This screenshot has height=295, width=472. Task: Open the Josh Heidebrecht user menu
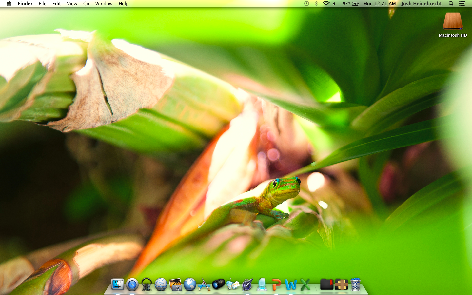click(422, 4)
